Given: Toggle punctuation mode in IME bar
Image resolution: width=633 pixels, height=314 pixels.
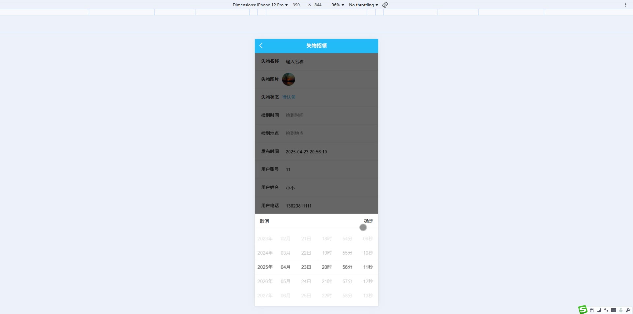Looking at the screenshot, I should coord(606,310).
